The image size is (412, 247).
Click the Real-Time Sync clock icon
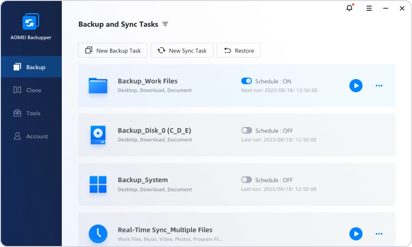click(x=98, y=234)
